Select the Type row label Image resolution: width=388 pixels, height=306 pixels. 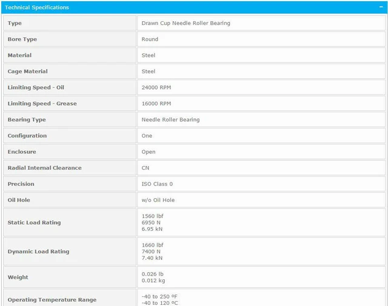15,23
